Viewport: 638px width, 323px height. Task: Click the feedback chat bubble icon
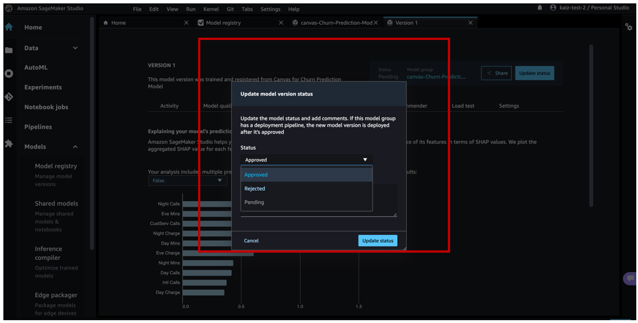click(x=630, y=278)
